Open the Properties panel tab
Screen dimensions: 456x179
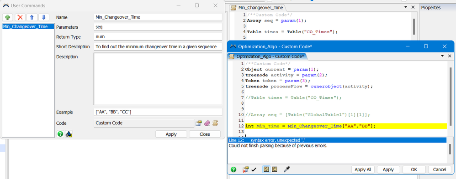431,8
